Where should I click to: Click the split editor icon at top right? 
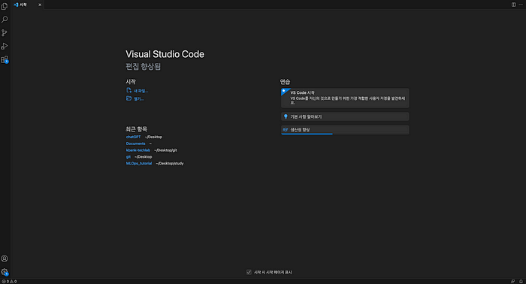coord(513,5)
